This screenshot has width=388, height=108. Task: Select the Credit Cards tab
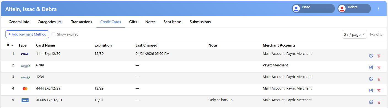click(111, 22)
